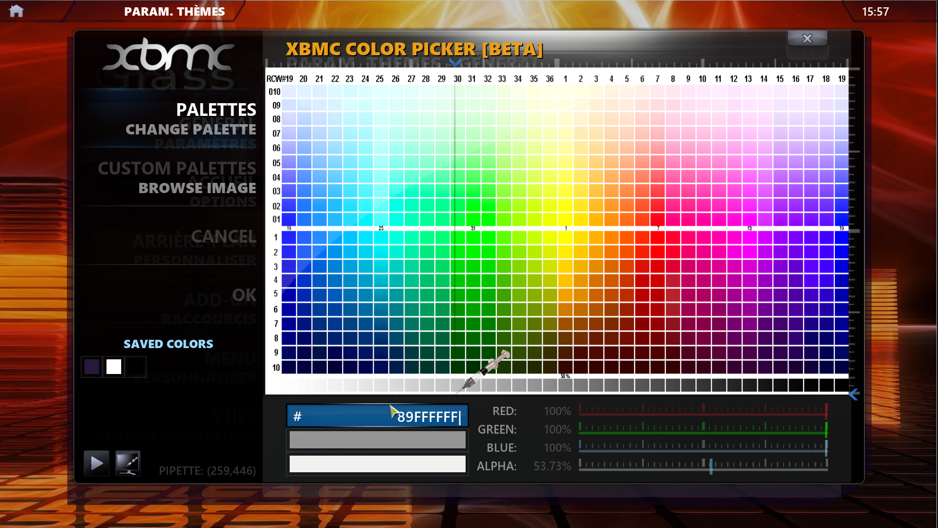Select the pure black grayscale swatch

pyautogui.click(x=842, y=386)
